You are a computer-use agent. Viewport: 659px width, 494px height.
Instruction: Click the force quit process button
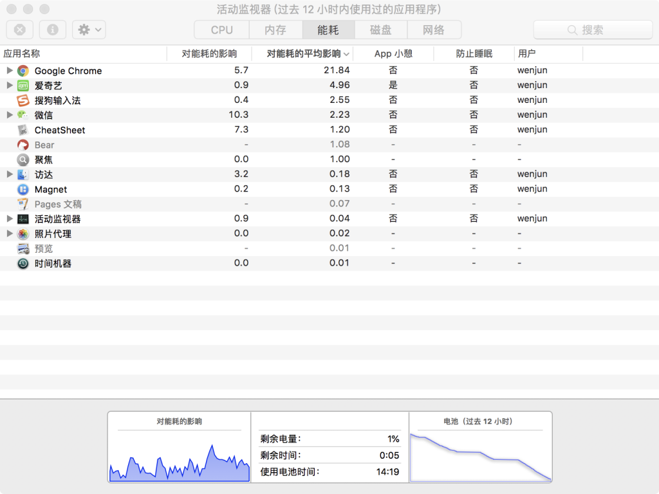pos(20,30)
